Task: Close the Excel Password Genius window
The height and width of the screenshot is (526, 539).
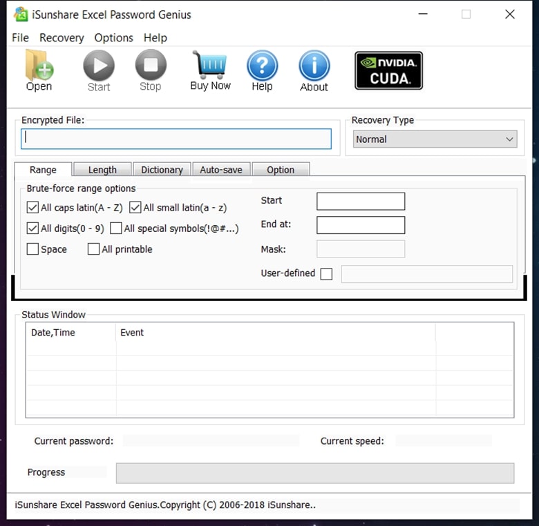Action: 510,14
